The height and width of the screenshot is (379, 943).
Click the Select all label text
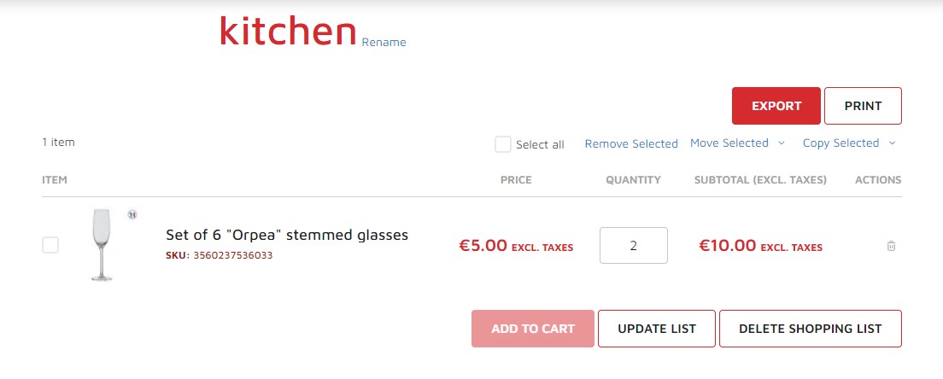[x=540, y=145]
